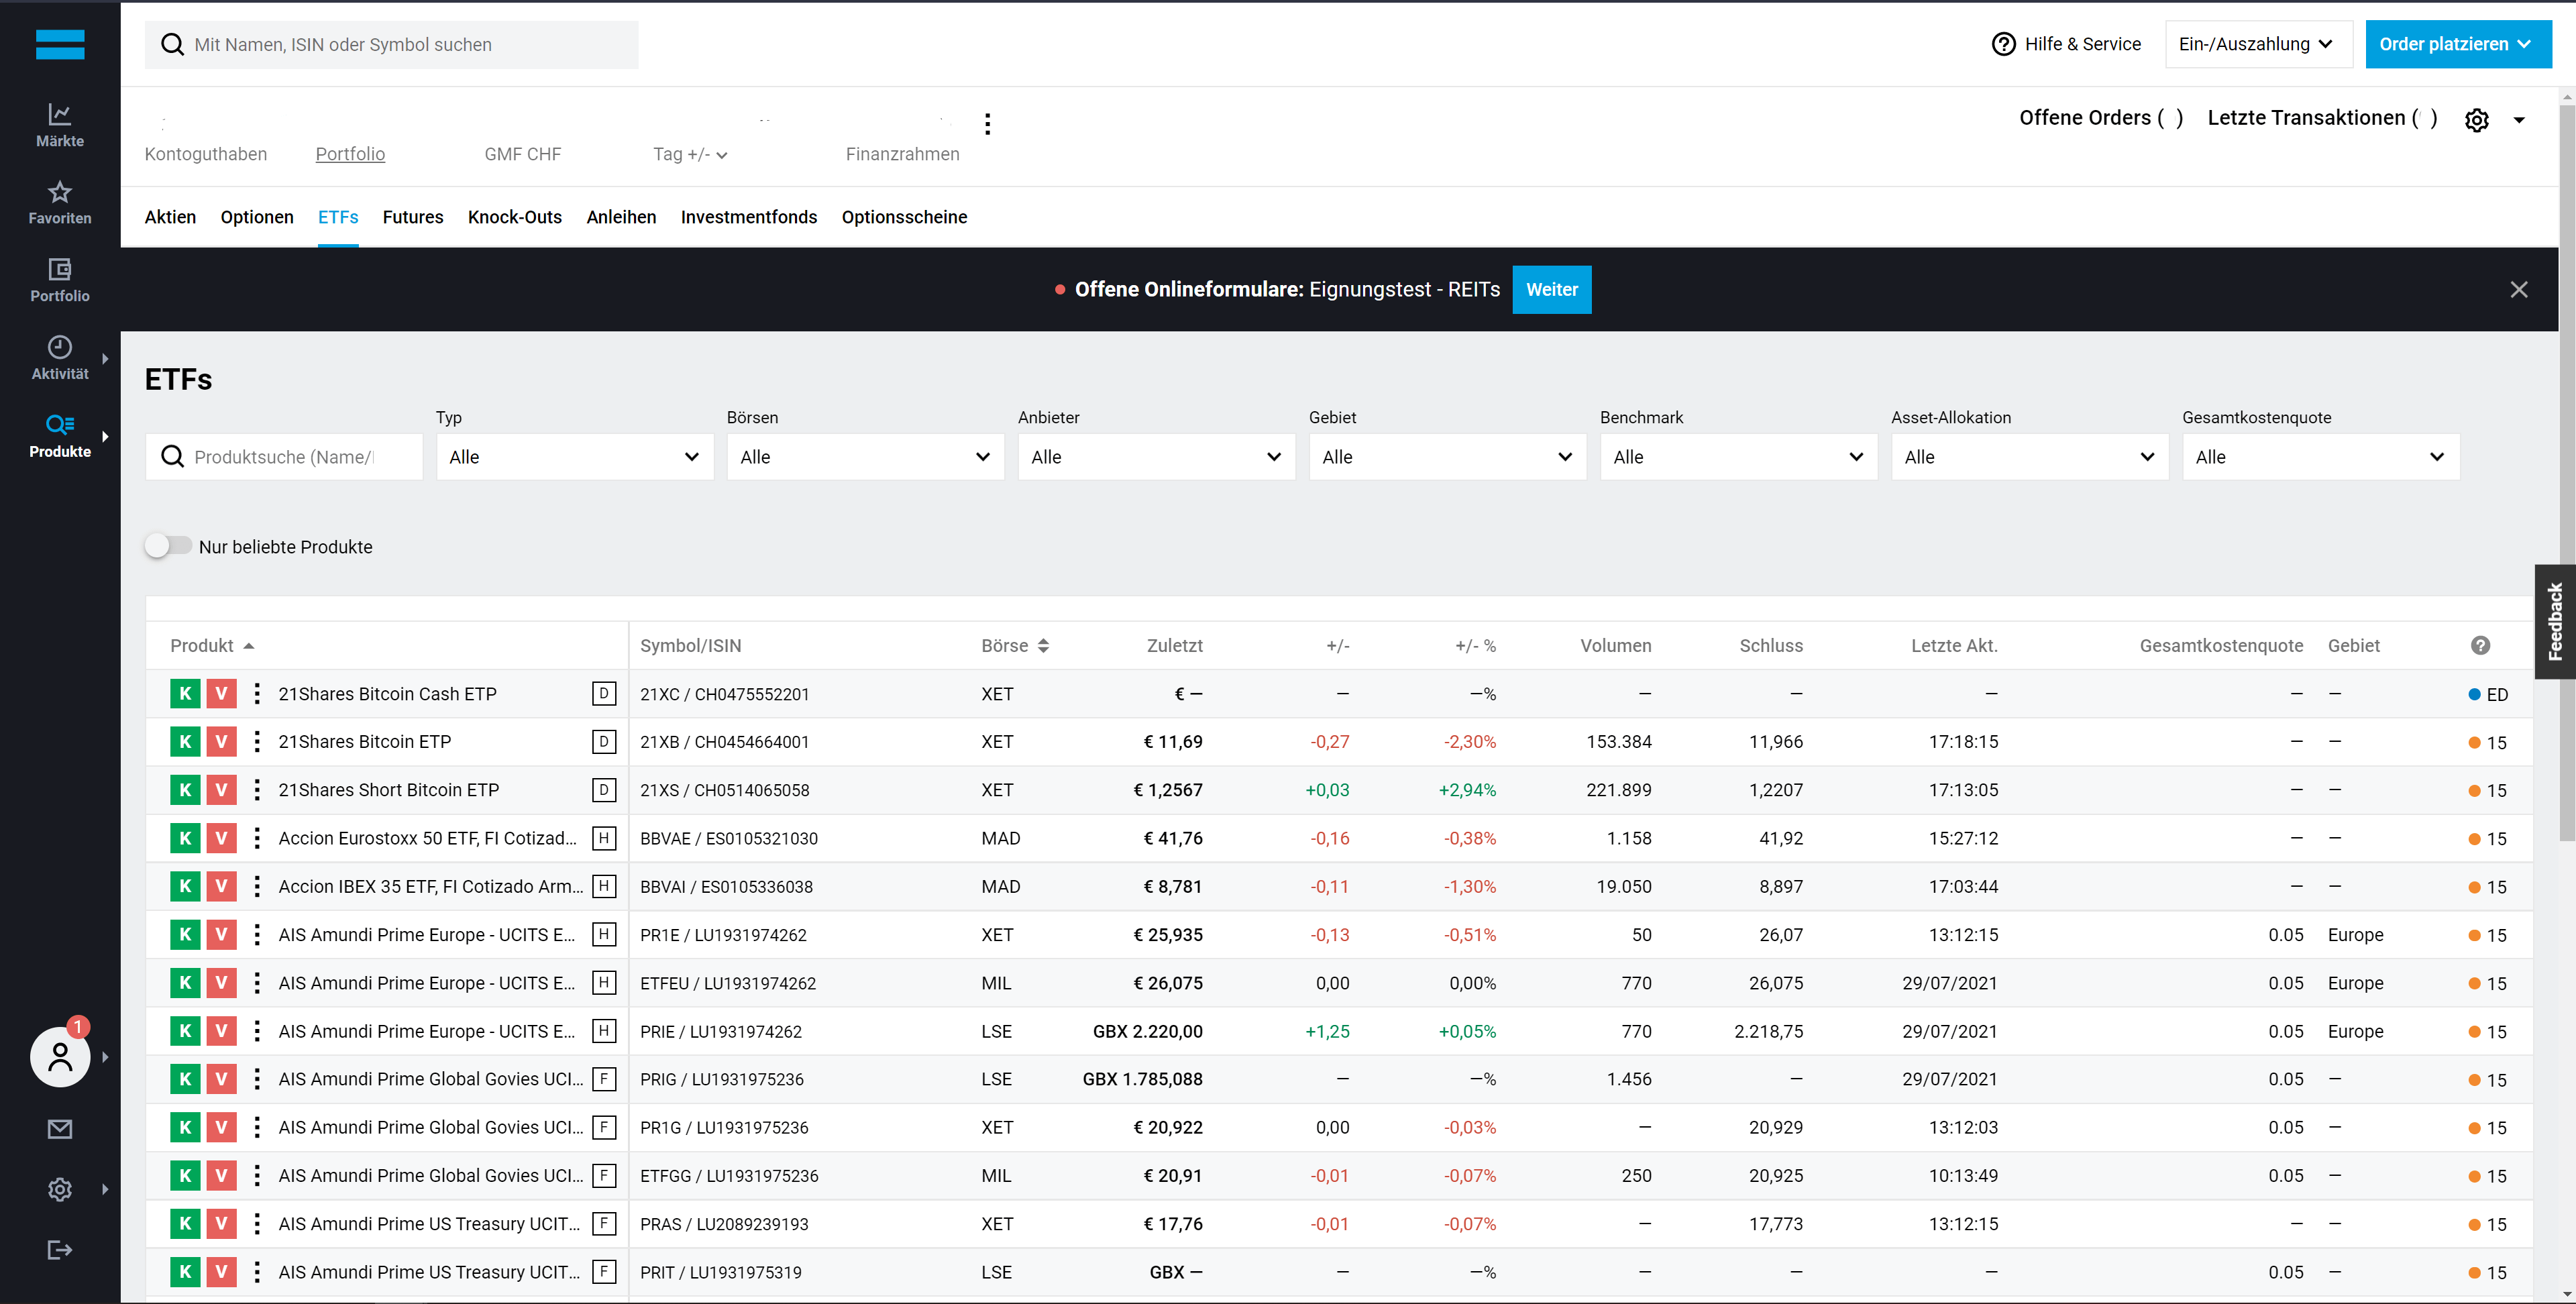
Task: Open Favoriten star in sidebar
Action: 60,202
